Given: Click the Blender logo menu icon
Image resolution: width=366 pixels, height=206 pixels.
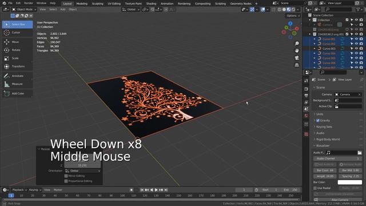Looking at the screenshot, I should 4,3.
